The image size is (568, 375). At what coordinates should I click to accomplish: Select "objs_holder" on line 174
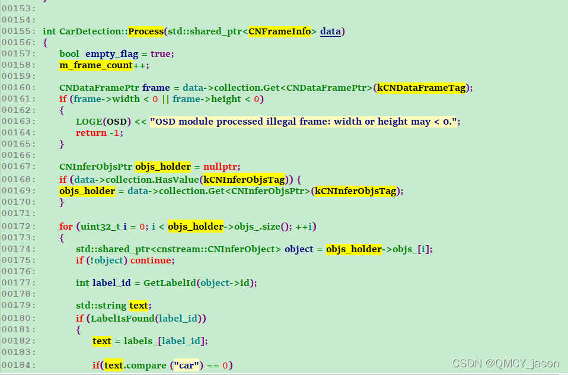(x=354, y=249)
